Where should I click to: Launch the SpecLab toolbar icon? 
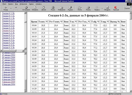116,8
